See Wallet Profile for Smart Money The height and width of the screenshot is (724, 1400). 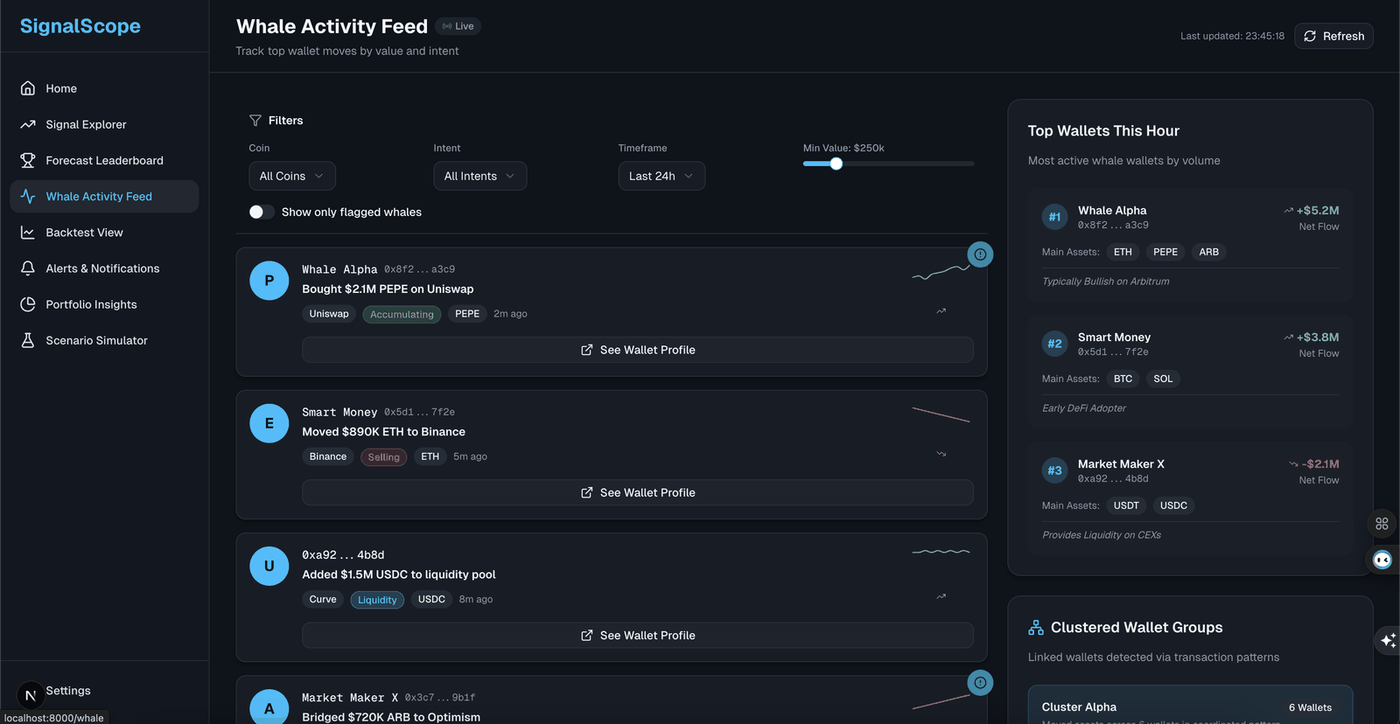pos(638,492)
